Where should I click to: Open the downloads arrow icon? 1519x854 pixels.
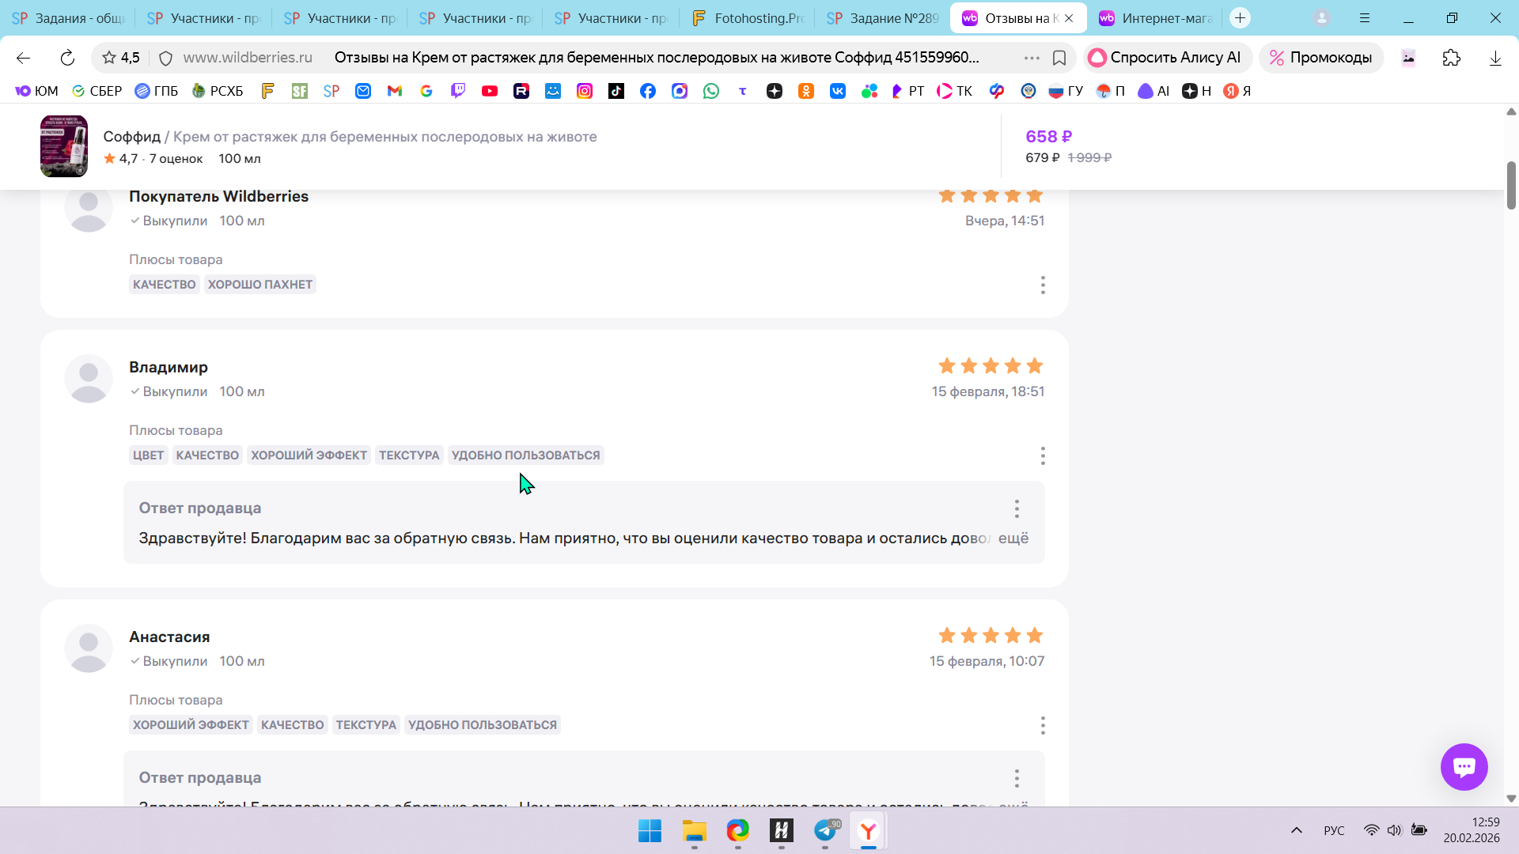coord(1495,58)
